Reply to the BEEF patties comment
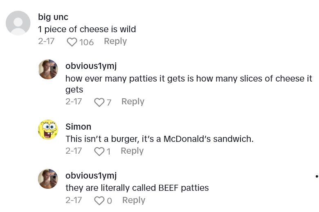The width and height of the screenshot is (319, 212). tap(134, 200)
